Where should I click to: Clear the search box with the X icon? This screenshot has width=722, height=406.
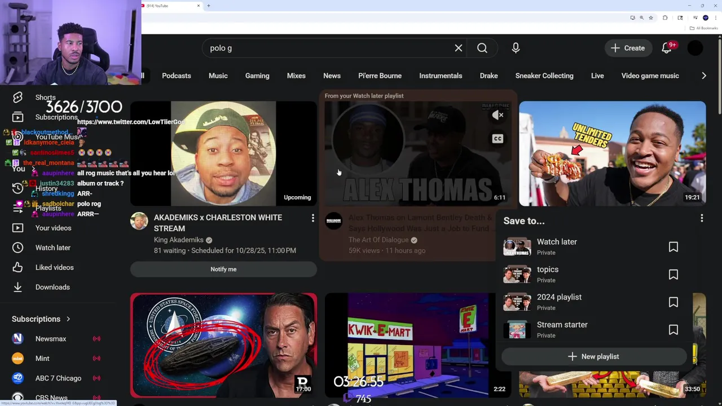pyautogui.click(x=459, y=48)
